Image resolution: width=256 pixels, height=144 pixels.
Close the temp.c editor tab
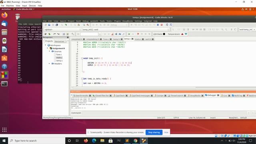click(x=132, y=39)
